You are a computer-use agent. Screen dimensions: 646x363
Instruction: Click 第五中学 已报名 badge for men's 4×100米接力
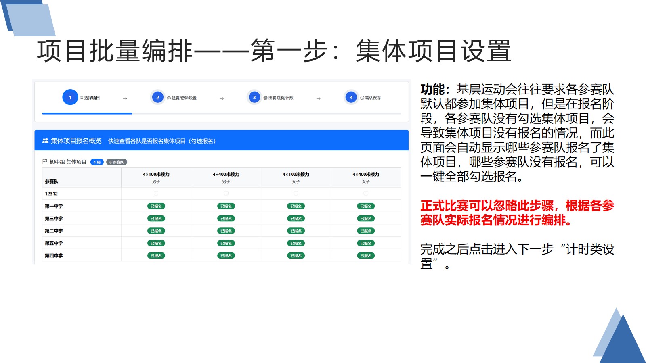tap(156, 243)
